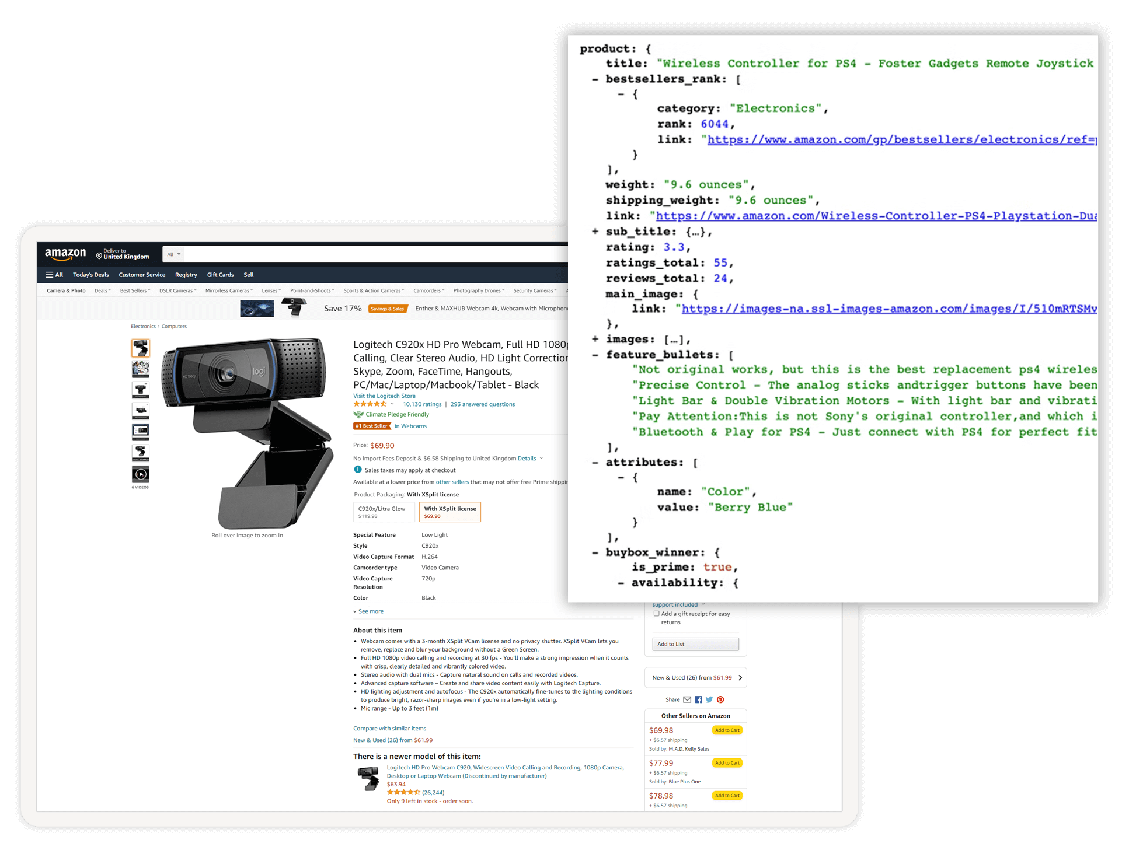This screenshot has height=847, width=1136.
Task: Visit the Logitech Store link
Action: (x=384, y=395)
